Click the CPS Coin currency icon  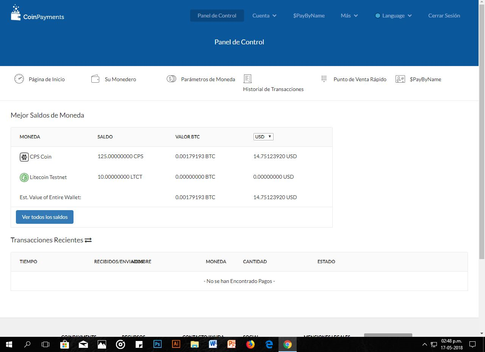click(x=24, y=157)
